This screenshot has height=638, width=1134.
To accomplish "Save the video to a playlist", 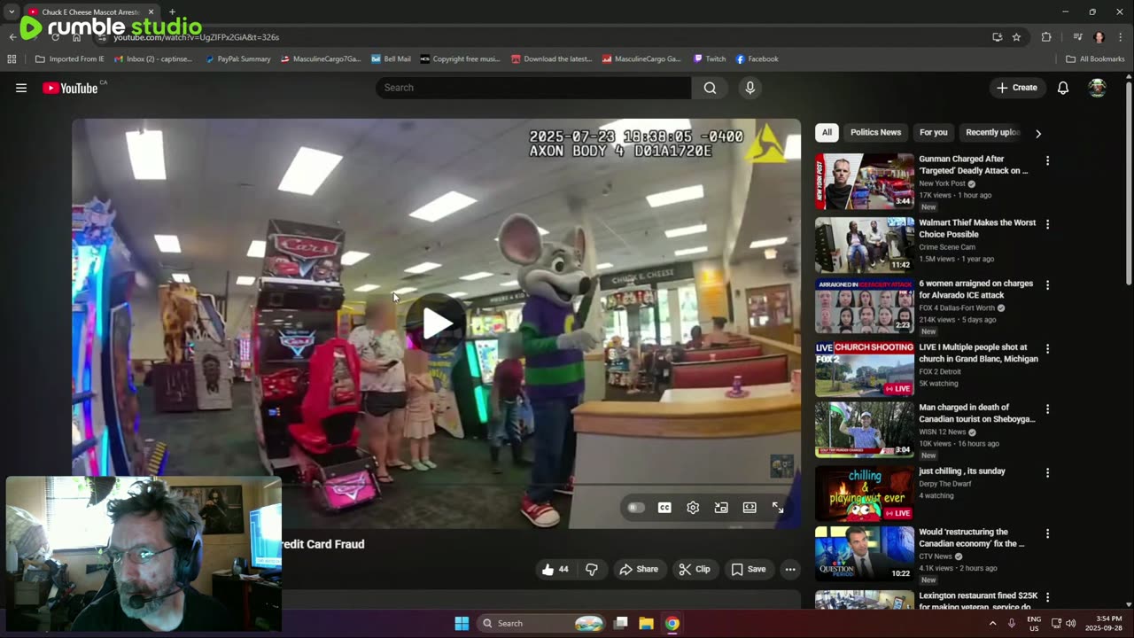I will [x=749, y=569].
